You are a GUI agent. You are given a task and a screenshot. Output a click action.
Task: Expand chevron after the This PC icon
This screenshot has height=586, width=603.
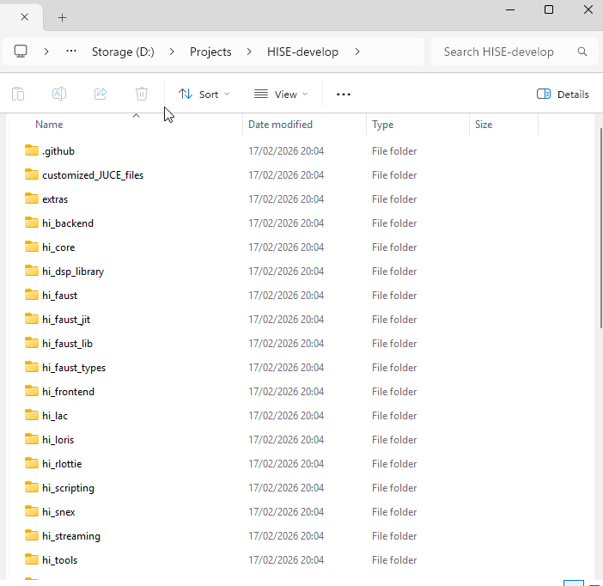[x=46, y=52]
